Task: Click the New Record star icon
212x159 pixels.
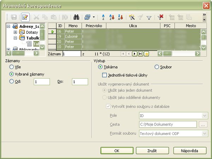Action: click(x=146, y=54)
